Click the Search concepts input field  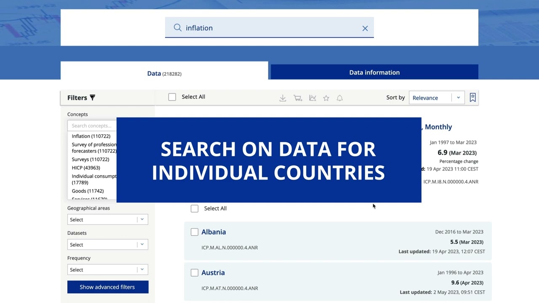[x=92, y=126]
